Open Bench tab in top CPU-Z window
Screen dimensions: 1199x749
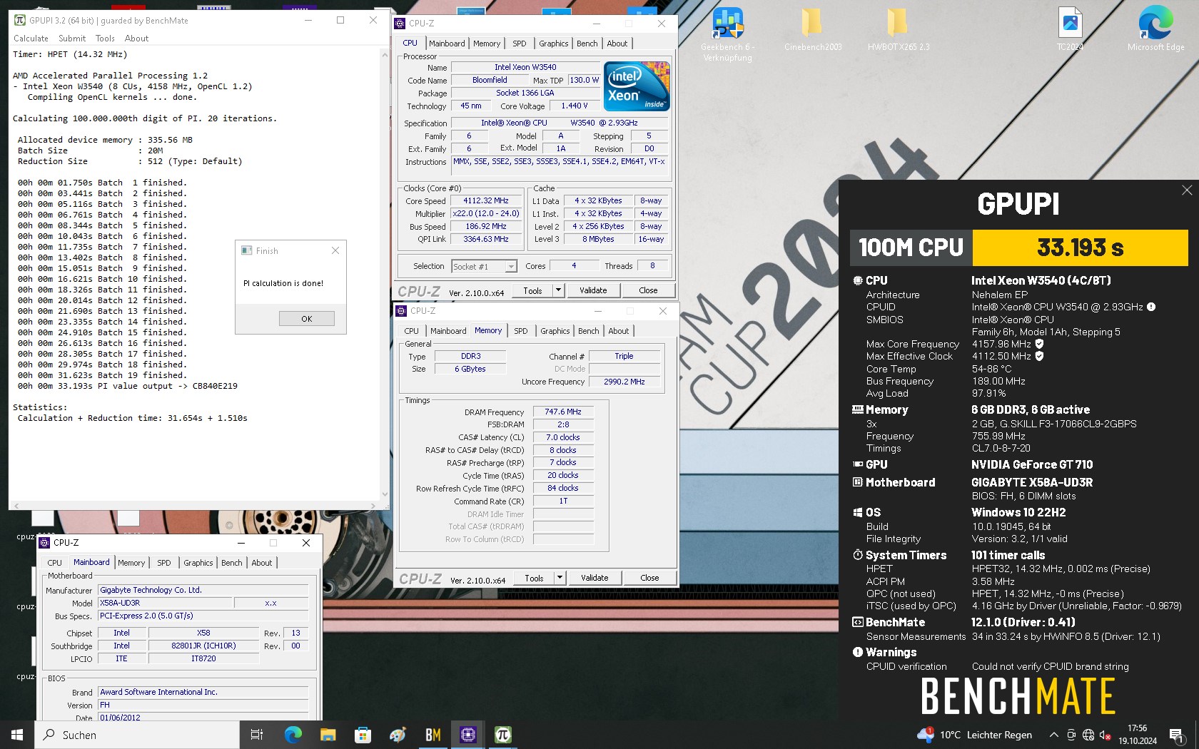tap(587, 44)
